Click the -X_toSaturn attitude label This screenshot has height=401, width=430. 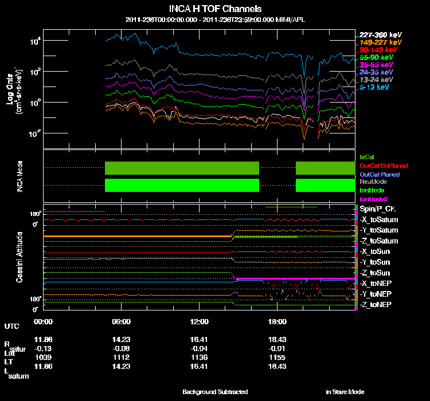(379, 220)
